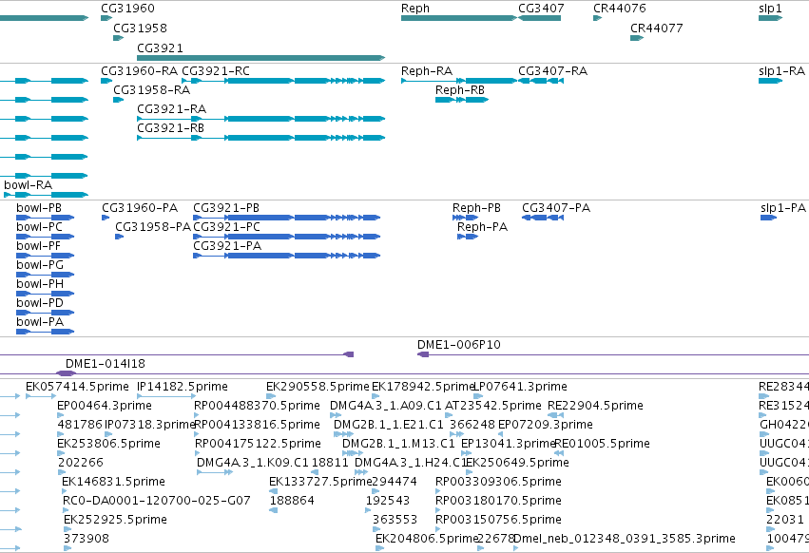Select the CG3921-RC transcript label

coord(216,70)
